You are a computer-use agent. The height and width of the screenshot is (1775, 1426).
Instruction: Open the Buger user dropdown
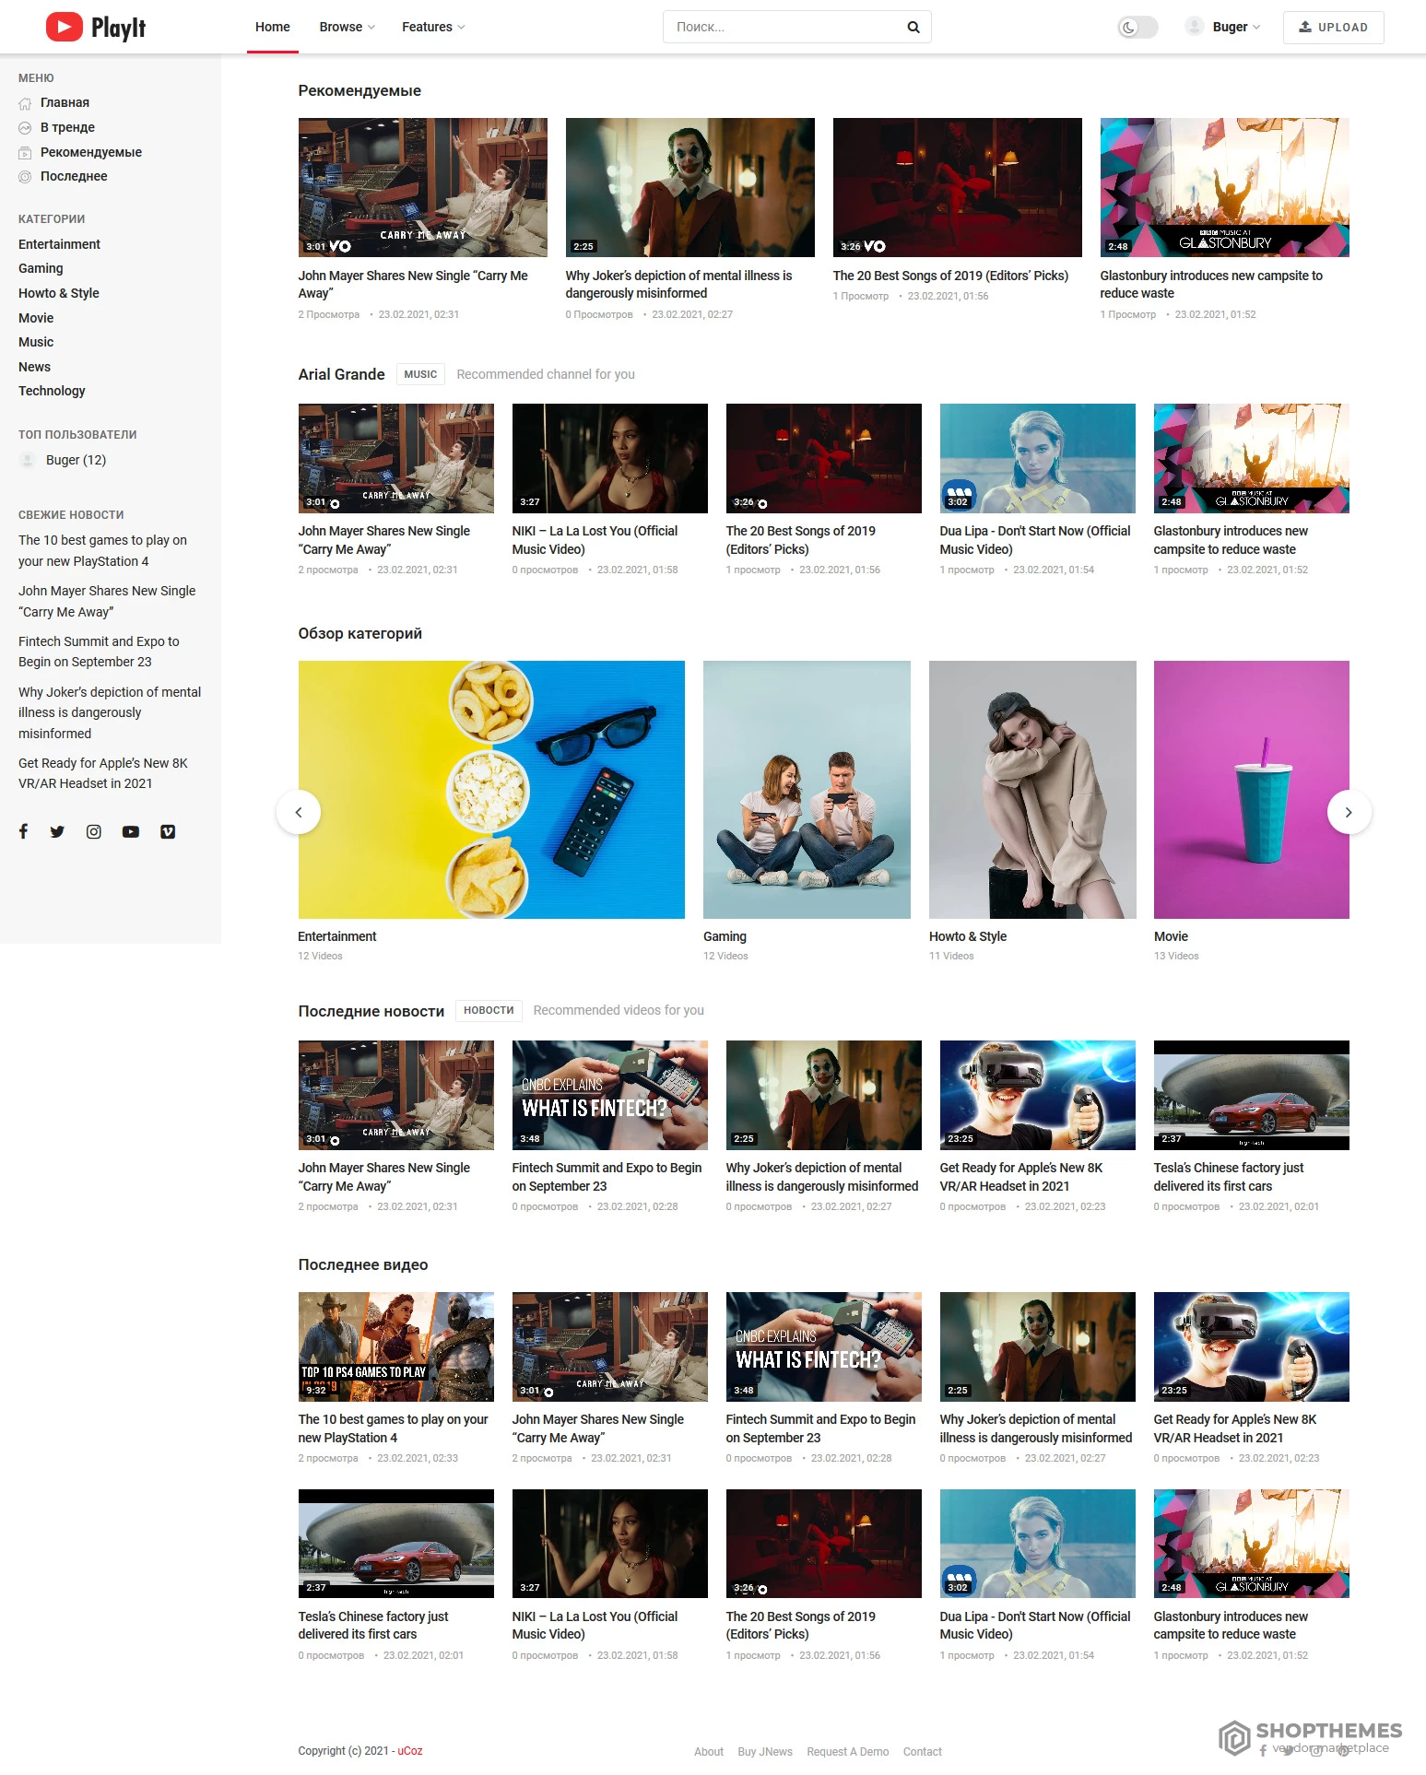click(1234, 28)
